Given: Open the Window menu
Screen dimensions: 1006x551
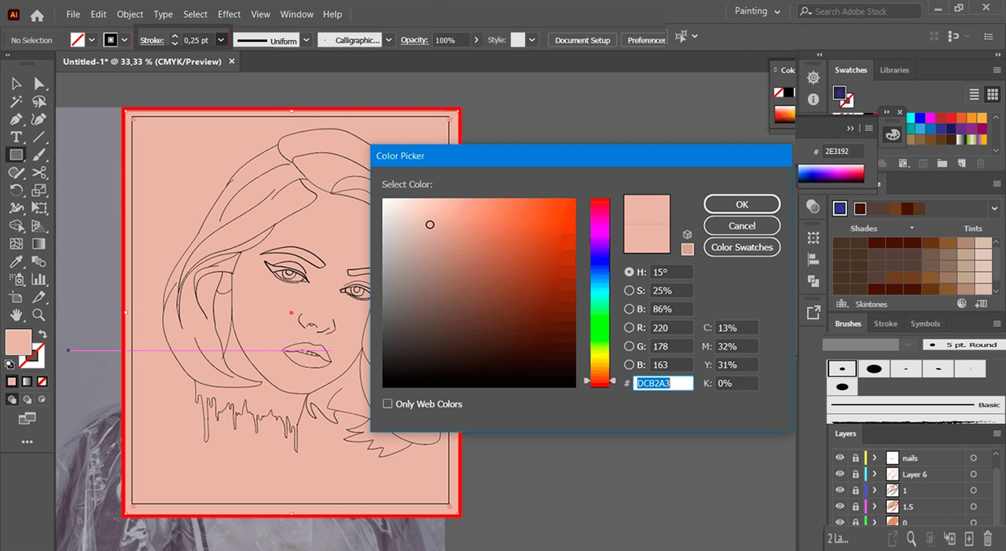Looking at the screenshot, I should pyautogui.click(x=296, y=14).
